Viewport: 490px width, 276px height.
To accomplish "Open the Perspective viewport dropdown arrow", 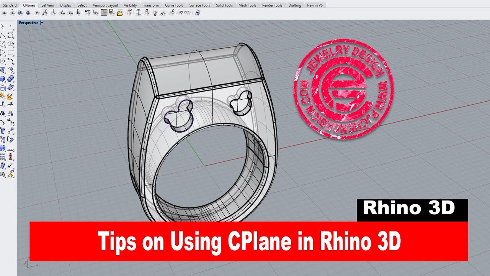I will tap(42, 23).
